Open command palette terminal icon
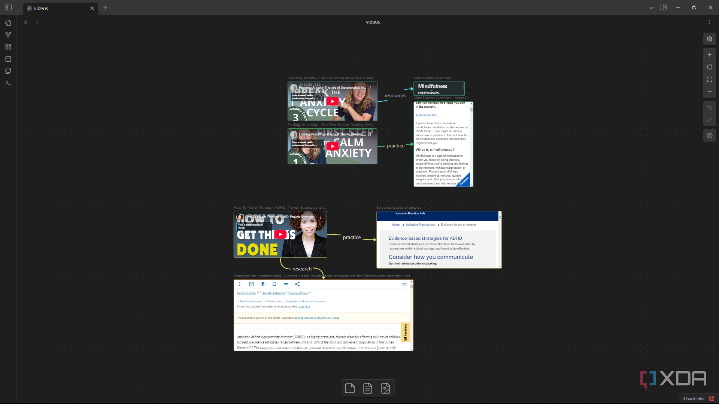This screenshot has height=404, width=719. pyautogui.click(x=8, y=83)
